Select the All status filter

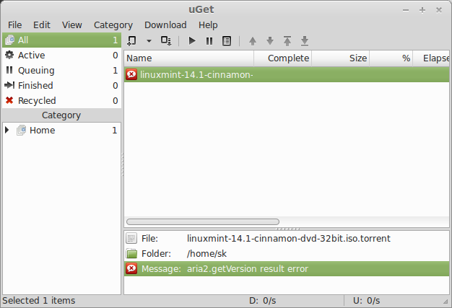(x=61, y=40)
